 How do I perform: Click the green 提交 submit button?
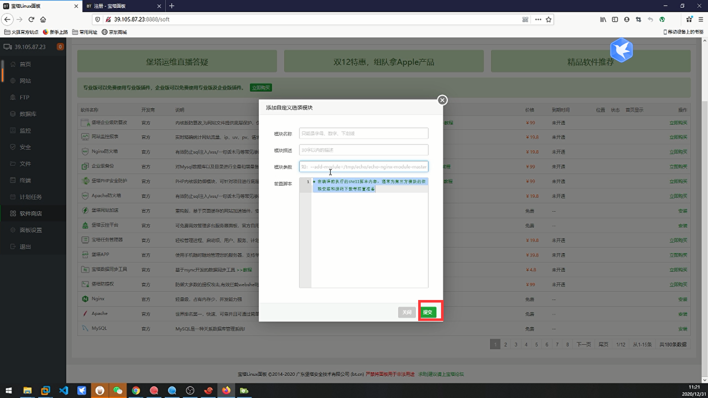[x=428, y=312]
